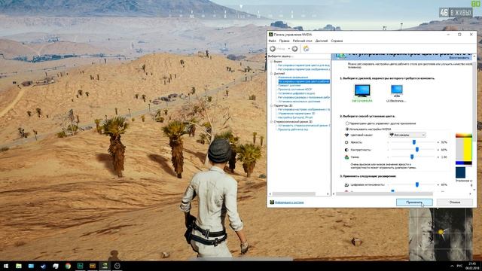This screenshot has width=482, height=271.
Task: Click the Восстановить restore link in header
Action: click(459, 57)
